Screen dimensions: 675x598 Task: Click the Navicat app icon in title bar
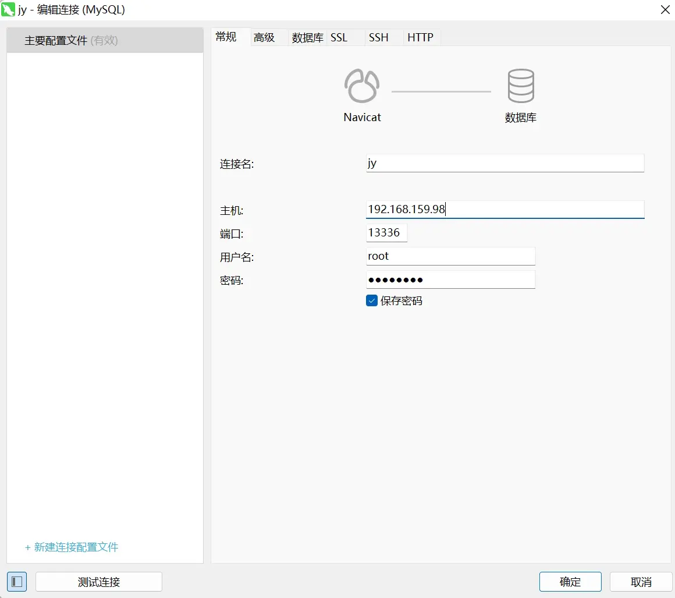coord(8,9)
